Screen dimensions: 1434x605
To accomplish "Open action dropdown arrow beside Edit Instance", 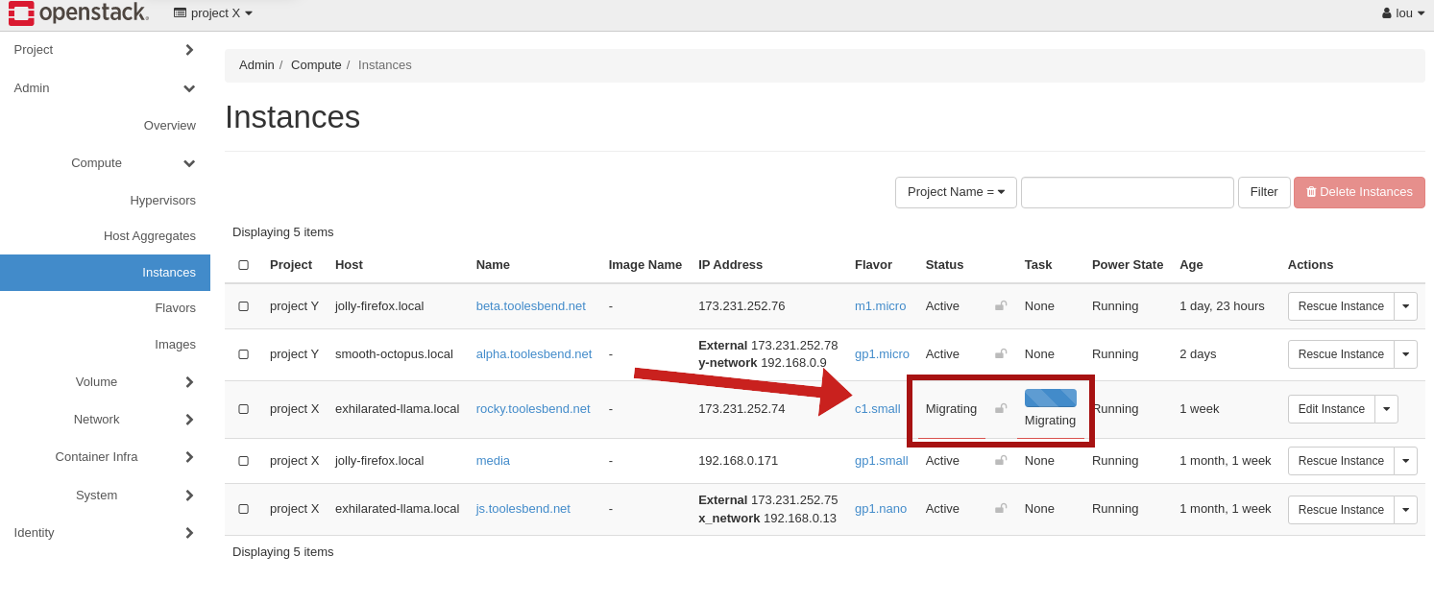I will [x=1386, y=409].
